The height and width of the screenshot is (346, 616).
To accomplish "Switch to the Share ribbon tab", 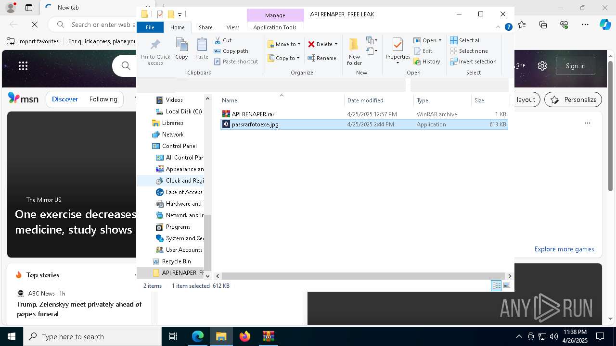I will point(205,27).
